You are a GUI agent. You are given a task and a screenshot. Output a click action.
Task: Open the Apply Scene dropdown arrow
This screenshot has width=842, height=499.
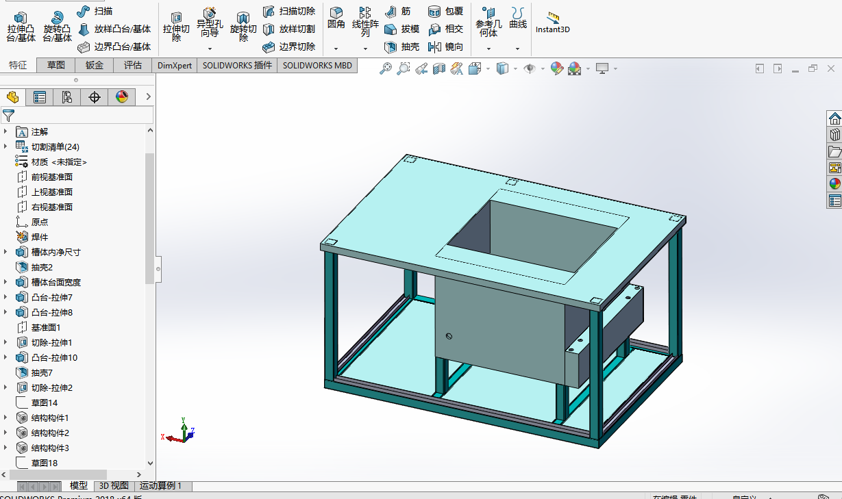pos(588,68)
